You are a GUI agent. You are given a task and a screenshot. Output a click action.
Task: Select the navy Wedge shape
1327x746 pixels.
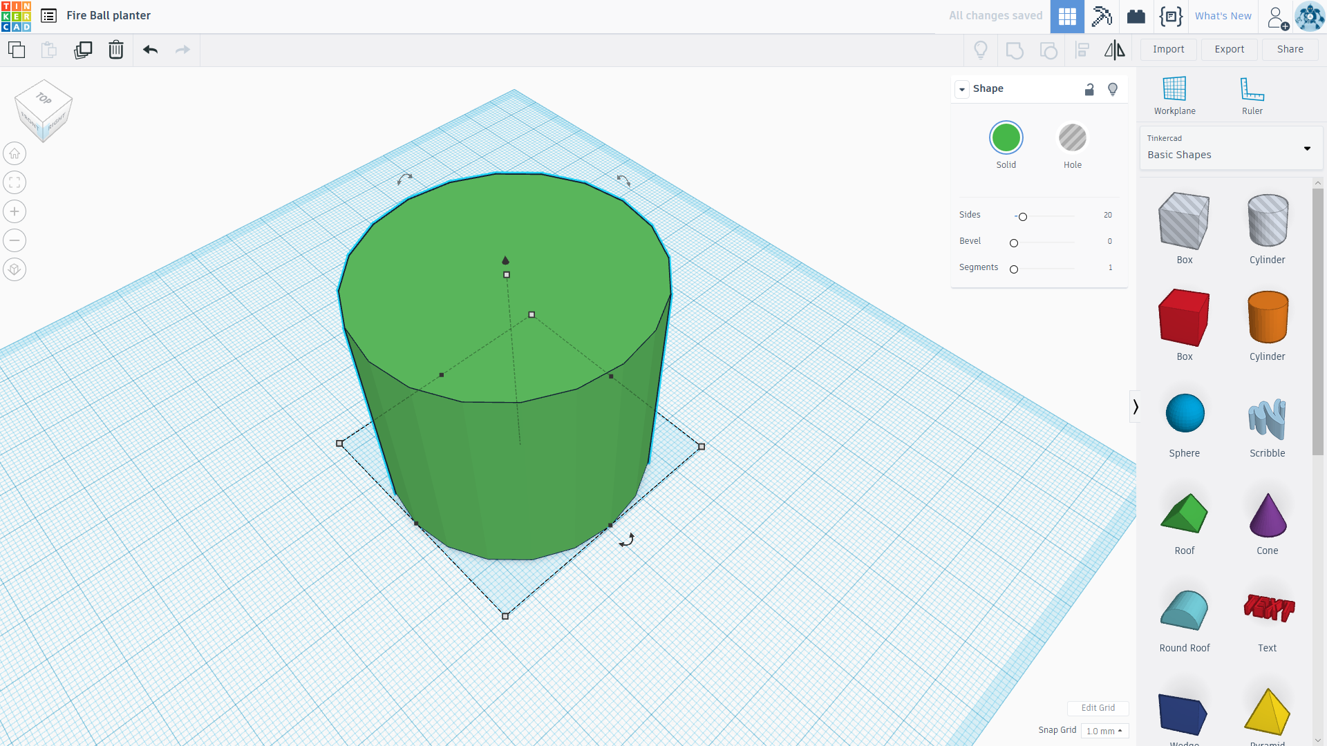tap(1184, 715)
